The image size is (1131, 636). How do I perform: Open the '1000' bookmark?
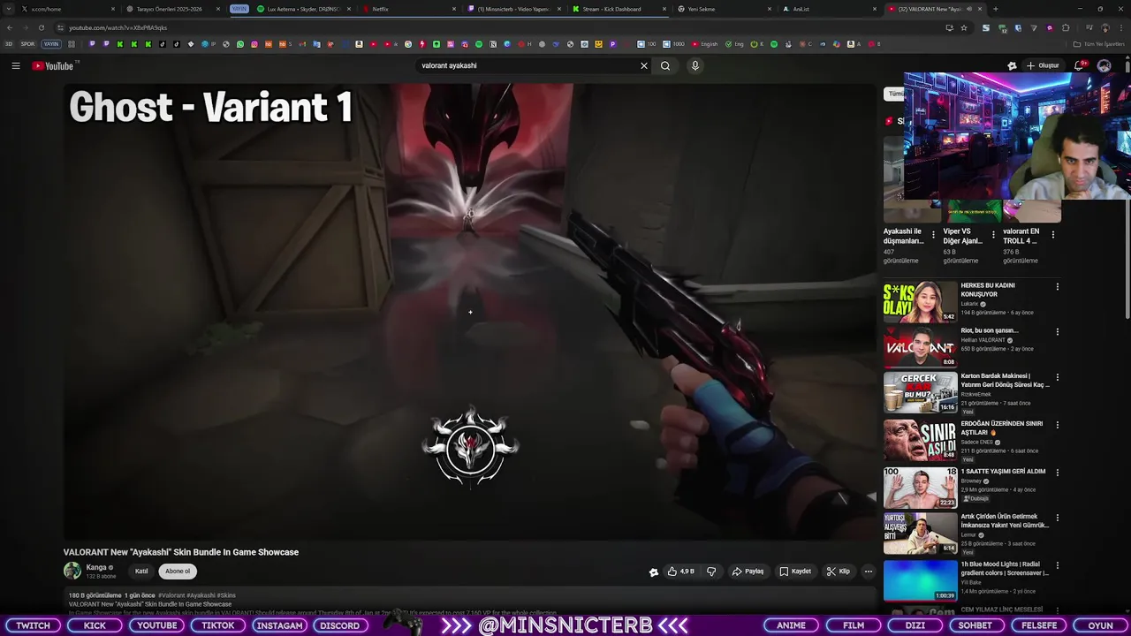[x=673, y=44]
